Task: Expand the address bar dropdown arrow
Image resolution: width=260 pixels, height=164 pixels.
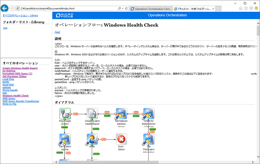Action: point(123,9)
